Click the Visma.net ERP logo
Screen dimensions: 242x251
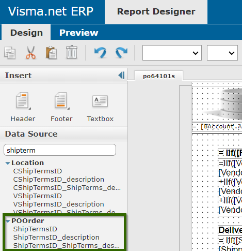coord(51,11)
